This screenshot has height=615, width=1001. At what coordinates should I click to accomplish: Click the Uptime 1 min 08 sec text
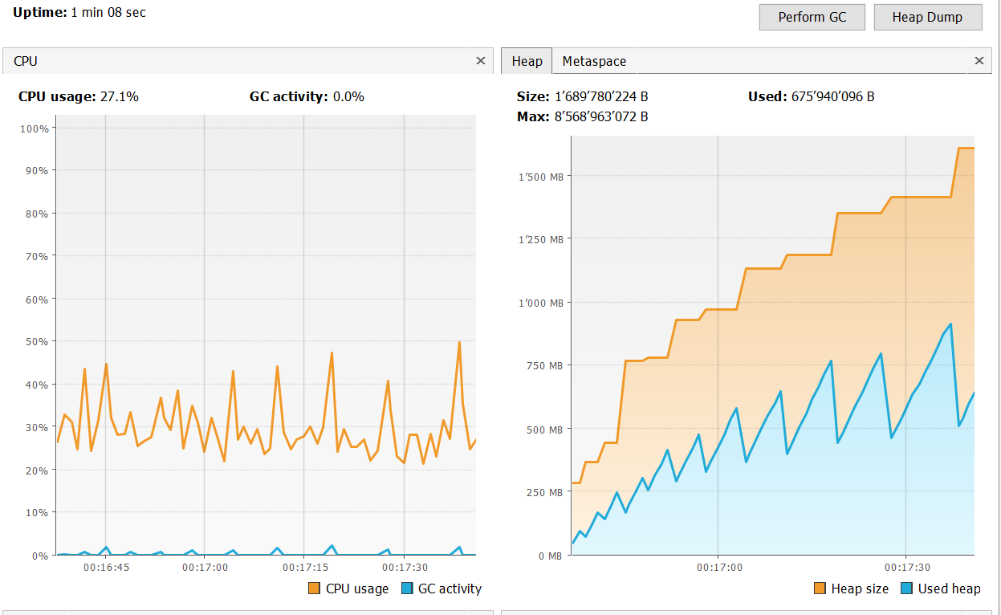pos(79,13)
